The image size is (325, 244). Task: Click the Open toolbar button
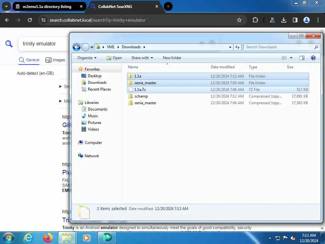114,58
